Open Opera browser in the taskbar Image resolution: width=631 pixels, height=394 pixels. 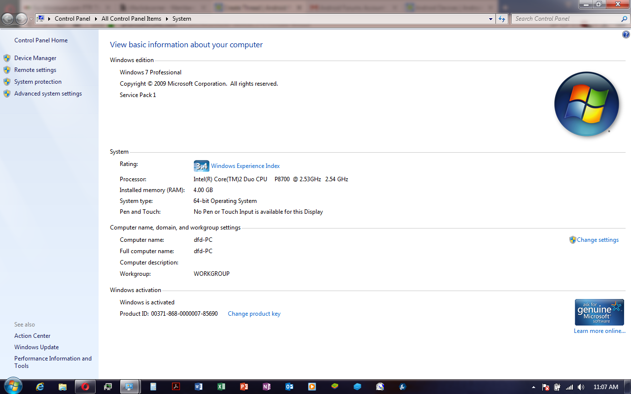85,387
